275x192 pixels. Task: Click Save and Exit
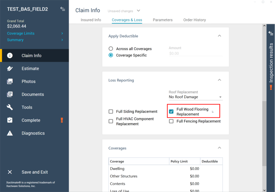[35, 172]
